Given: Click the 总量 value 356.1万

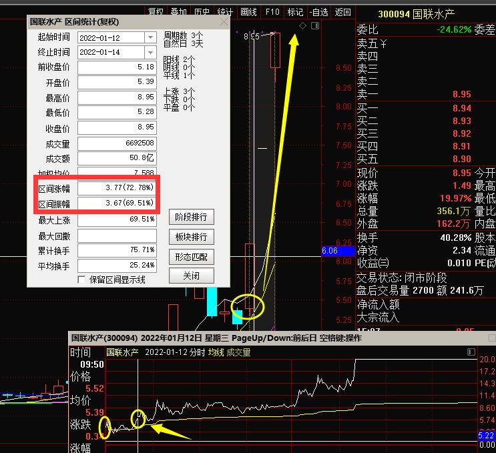Looking at the screenshot, I should tap(453, 211).
